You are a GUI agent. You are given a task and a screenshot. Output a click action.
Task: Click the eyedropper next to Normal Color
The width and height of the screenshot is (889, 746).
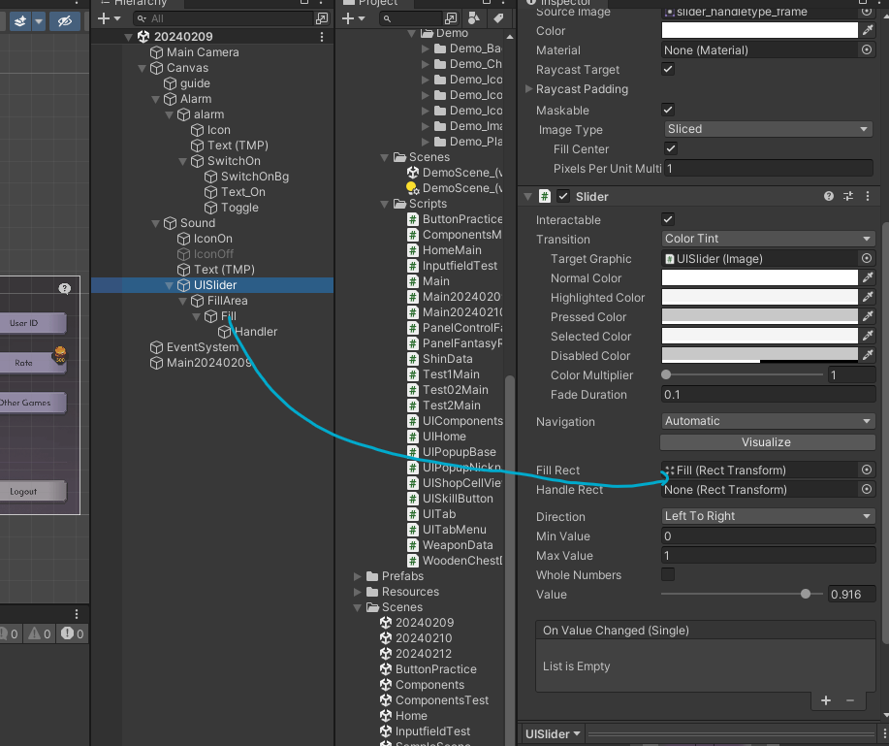[x=868, y=277]
